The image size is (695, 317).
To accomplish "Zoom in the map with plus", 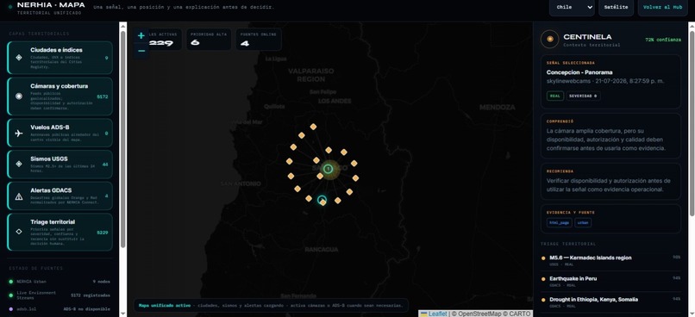I will click(141, 36).
